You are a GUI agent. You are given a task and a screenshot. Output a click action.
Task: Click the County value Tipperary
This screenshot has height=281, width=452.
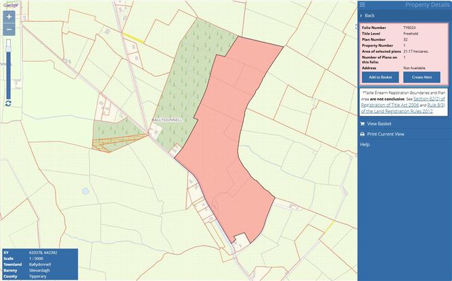coord(38,276)
